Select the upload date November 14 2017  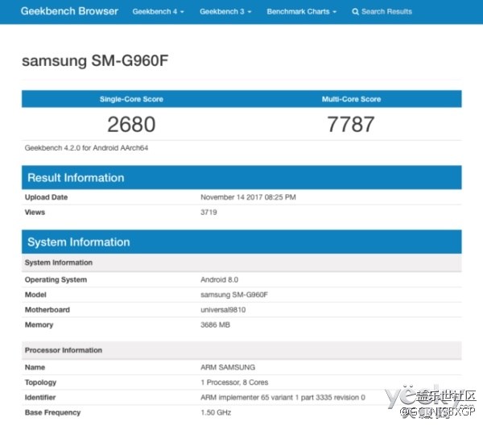(248, 197)
